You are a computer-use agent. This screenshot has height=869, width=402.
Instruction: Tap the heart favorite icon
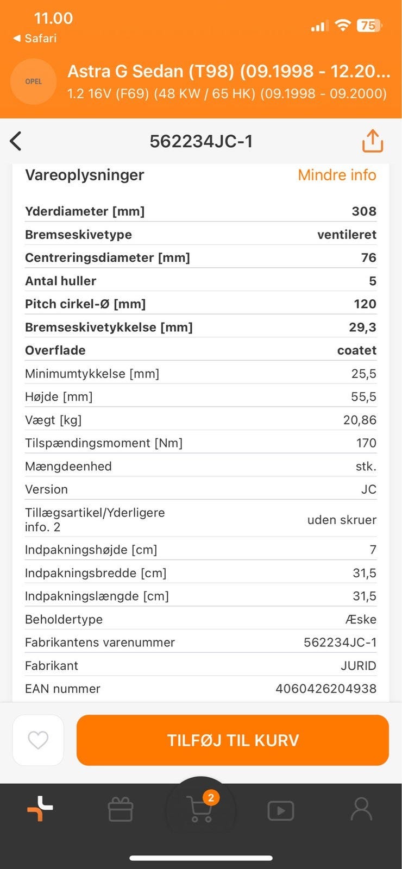(38, 740)
